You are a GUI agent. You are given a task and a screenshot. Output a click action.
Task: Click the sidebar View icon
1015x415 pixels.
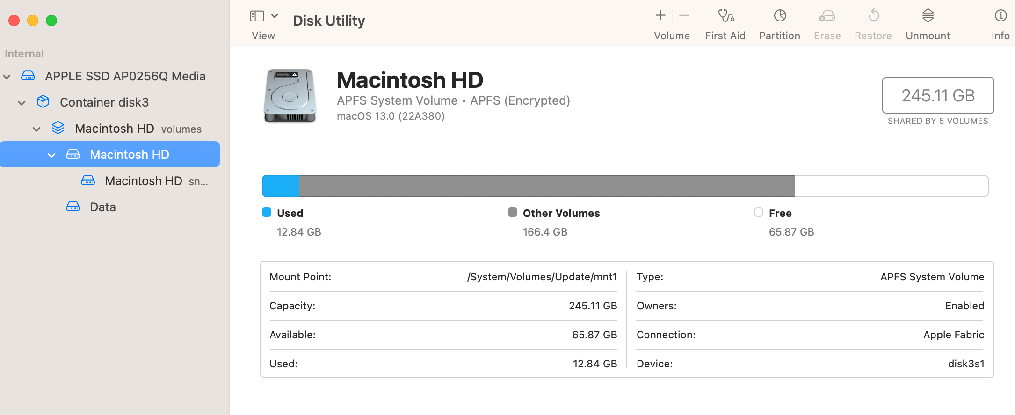click(x=257, y=16)
